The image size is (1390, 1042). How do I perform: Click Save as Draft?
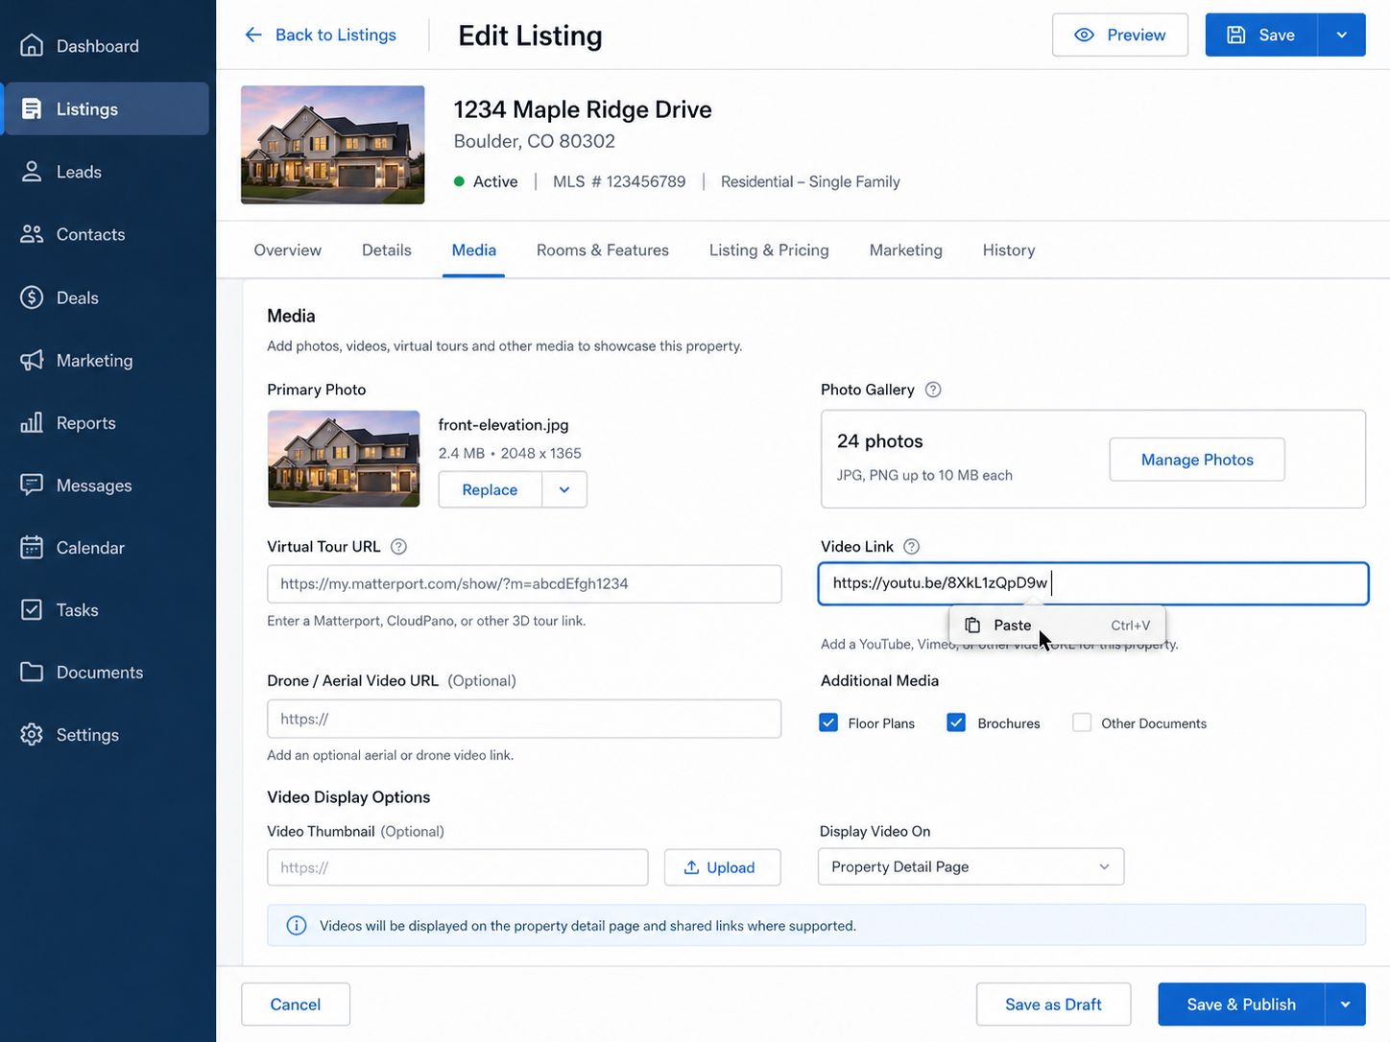[x=1053, y=1005]
